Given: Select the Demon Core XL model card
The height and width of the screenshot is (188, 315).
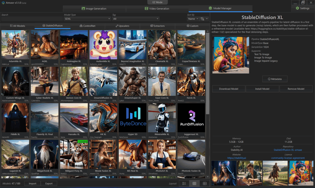Looking at the screenshot, I should [x=74, y=84].
